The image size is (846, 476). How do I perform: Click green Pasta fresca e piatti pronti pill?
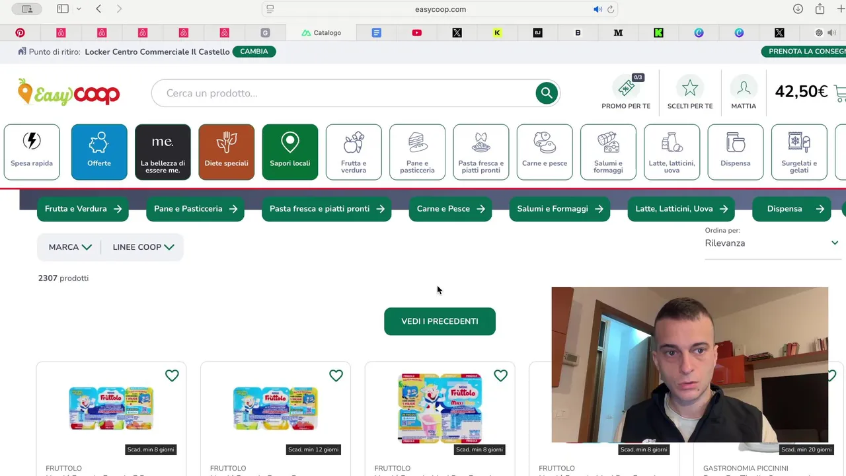click(x=327, y=209)
